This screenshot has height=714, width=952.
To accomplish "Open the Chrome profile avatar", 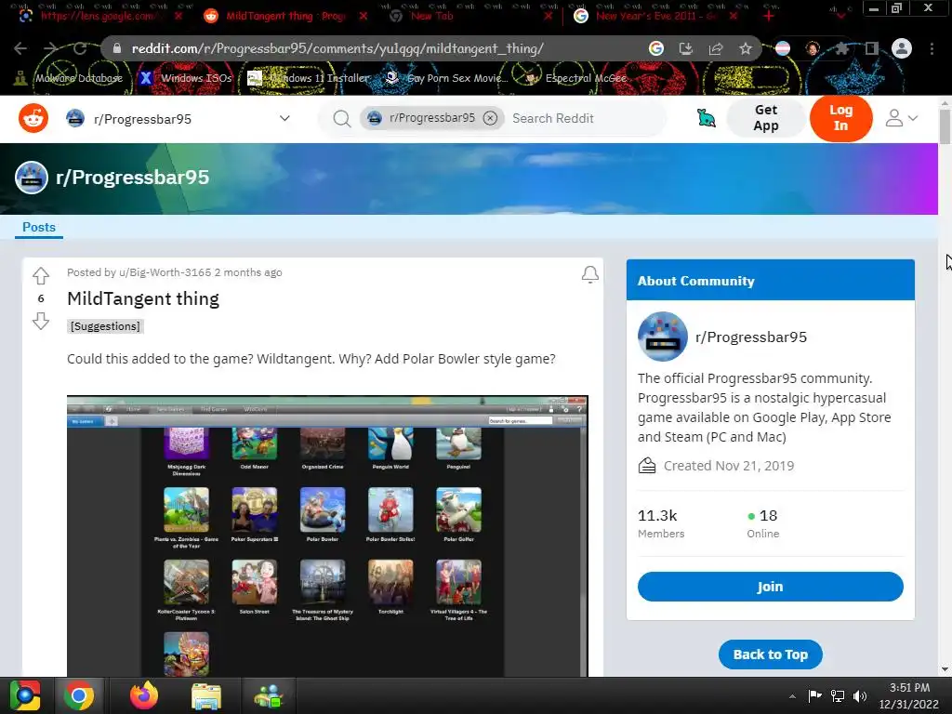I will click(x=902, y=48).
